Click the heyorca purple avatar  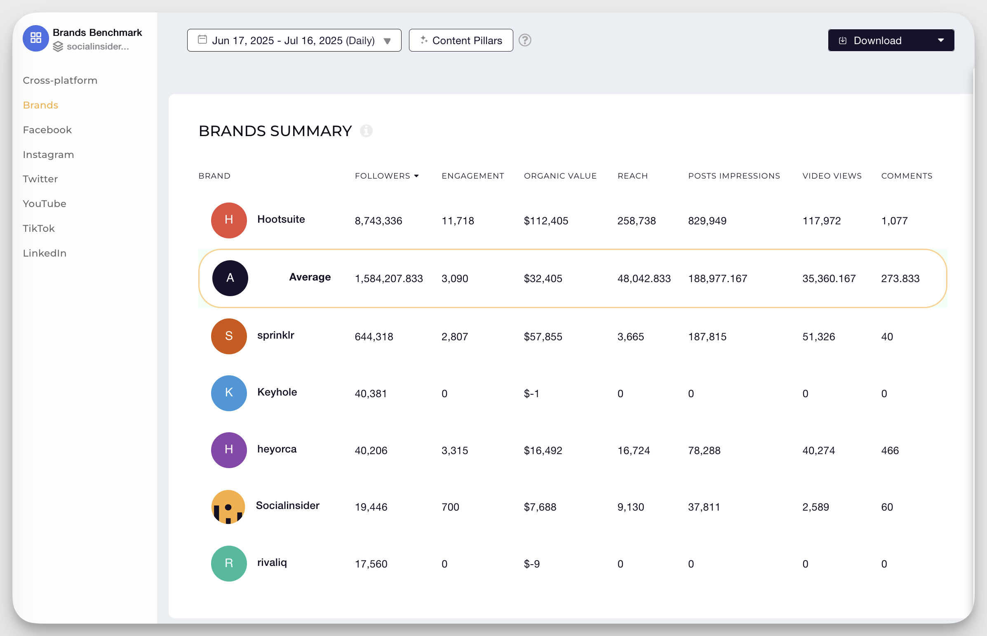(x=229, y=450)
